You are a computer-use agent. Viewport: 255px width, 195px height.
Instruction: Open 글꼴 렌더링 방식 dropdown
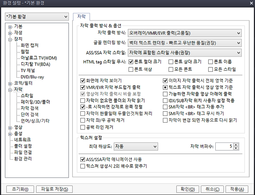185,43
